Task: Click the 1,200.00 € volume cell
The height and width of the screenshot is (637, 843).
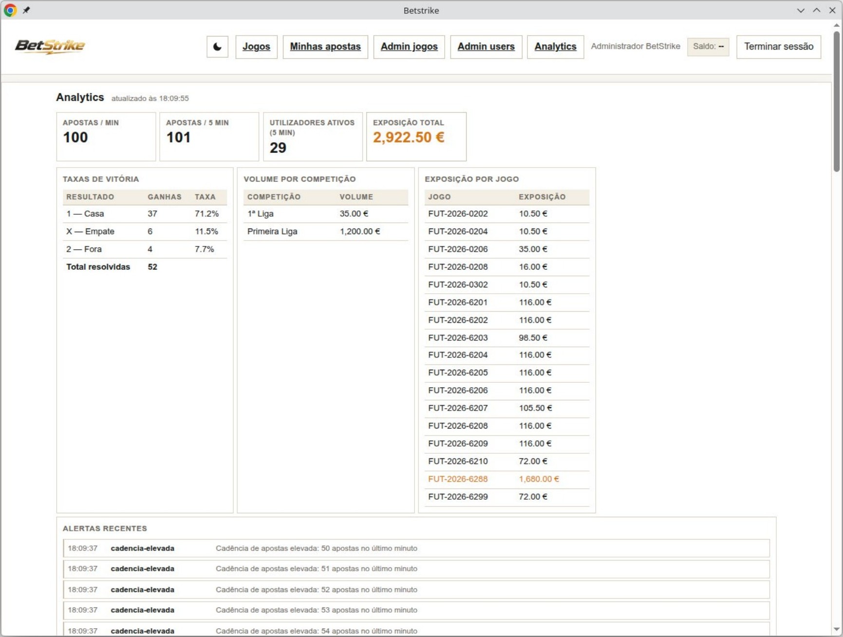Action: [x=360, y=231]
